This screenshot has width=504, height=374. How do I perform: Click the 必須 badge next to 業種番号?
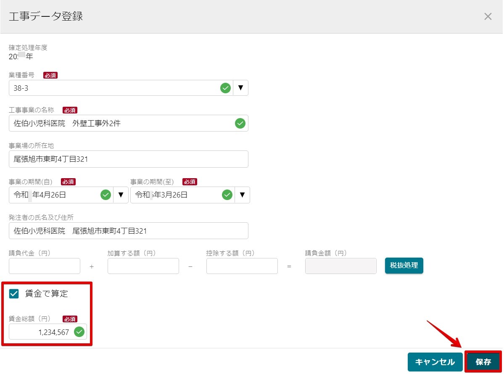point(50,75)
